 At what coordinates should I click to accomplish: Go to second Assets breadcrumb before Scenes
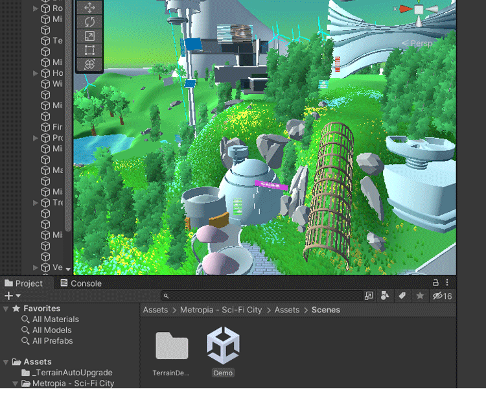click(286, 310)
